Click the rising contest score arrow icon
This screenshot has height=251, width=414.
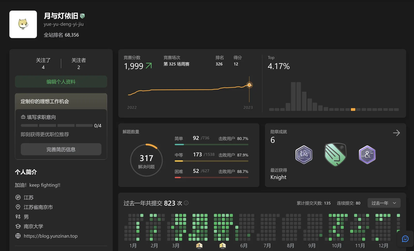point(149,66)
